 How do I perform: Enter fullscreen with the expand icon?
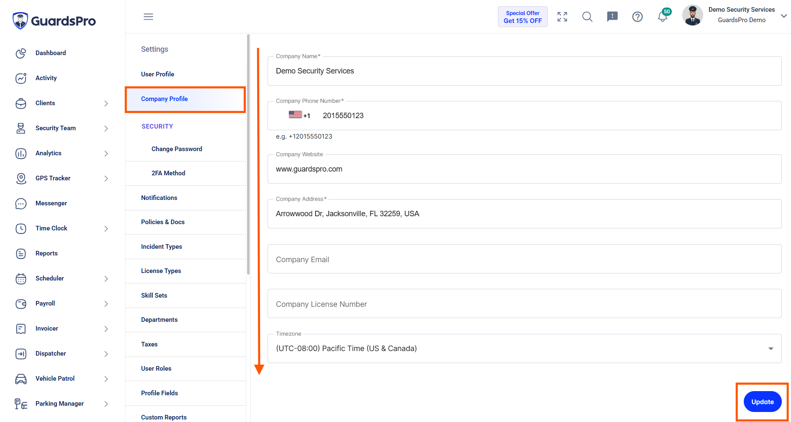(x=562, y=17)
